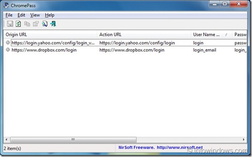Image resolution: width=252 pixels, height=157 pixels.
Task: Click the horizontal scrollbar left arrow
Action: (x=6, y=139)
